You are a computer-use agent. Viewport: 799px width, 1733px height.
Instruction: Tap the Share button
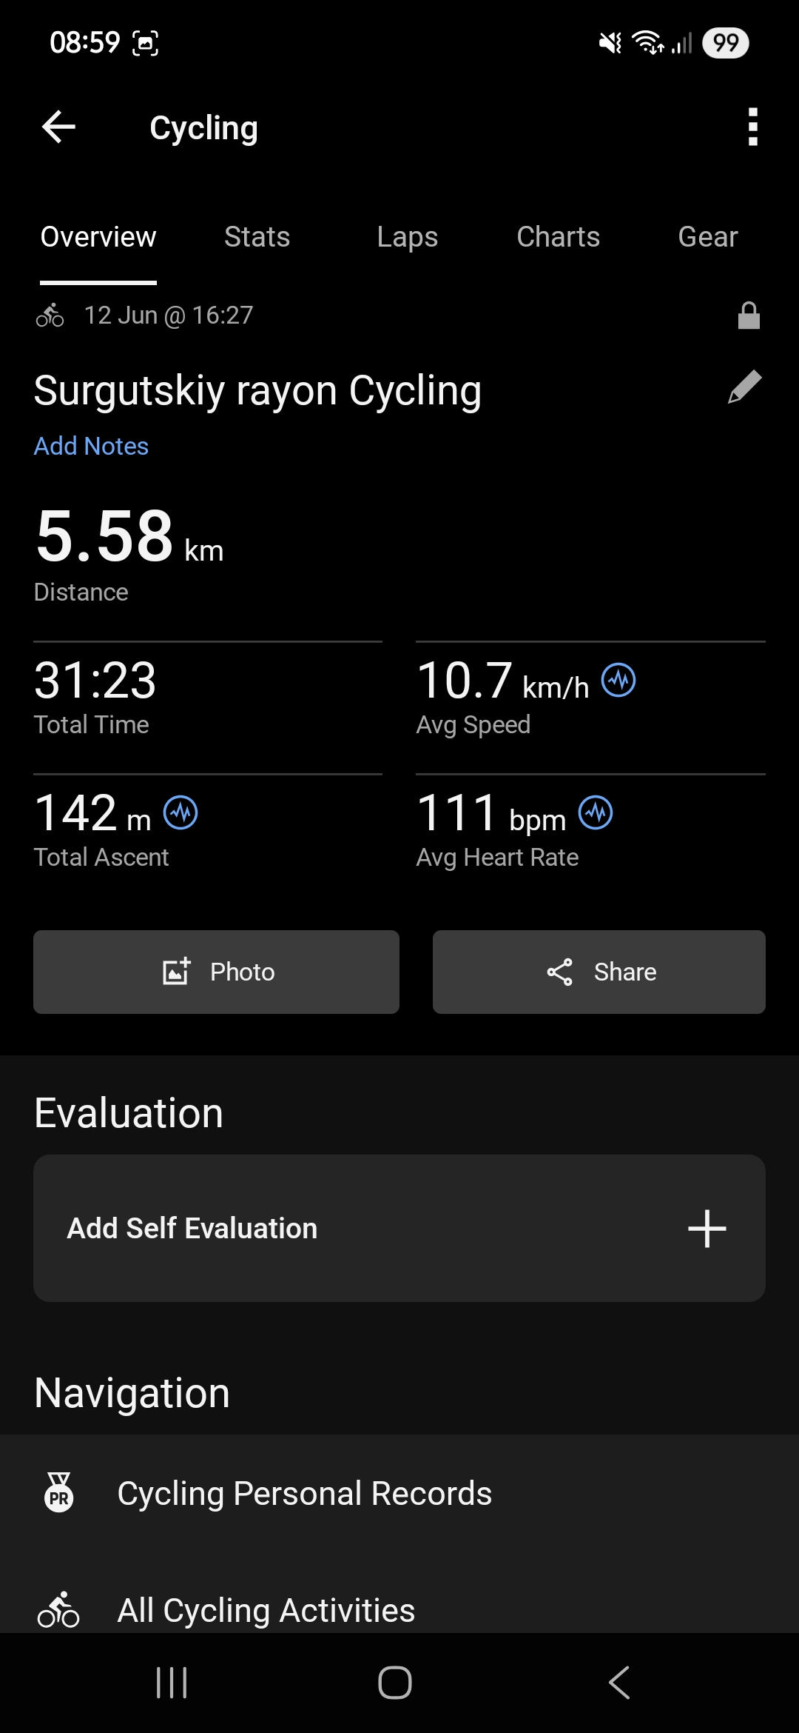coord(599,972)
